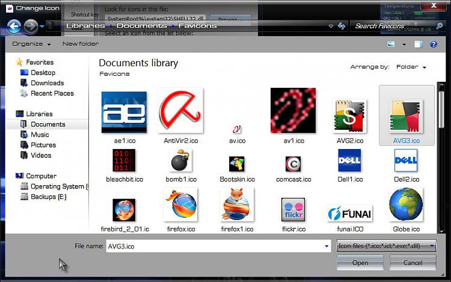This screenshot has height=282, width=451.
Task: Click the Cancel button
Action: (413, 263)
